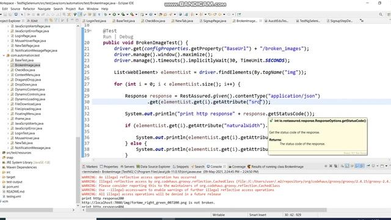Select FileDownload.java in Project Explorer
391x220 pixels.
click(27, 104)
